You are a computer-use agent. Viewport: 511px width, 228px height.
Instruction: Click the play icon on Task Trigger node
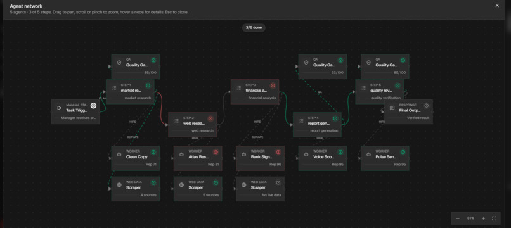click(x=60, y=108)
